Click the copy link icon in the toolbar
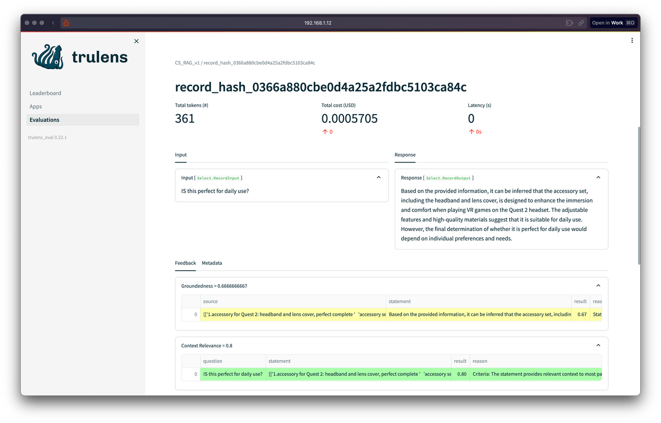 tap(581, 23)
